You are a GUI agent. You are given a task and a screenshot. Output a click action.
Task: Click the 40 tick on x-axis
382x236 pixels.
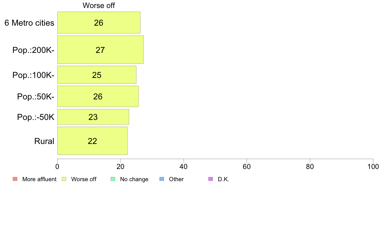click(x=184, y=166)
